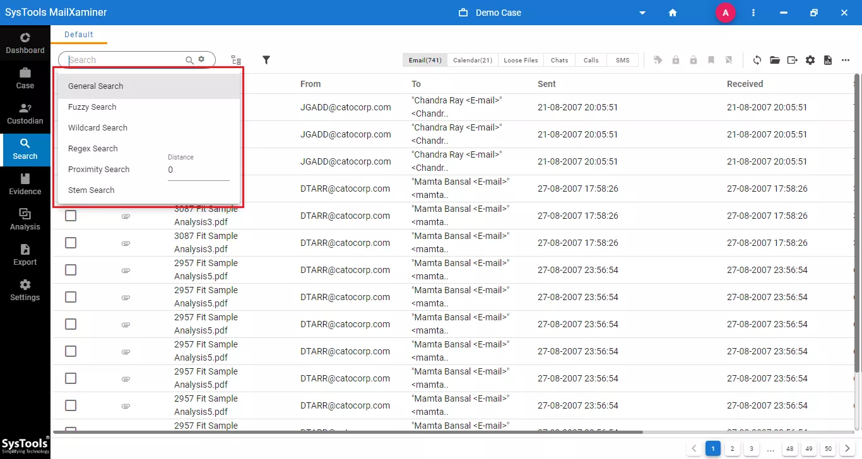
Task: Open the vertical three-dot menu in title bar
Action: point(753,13)
